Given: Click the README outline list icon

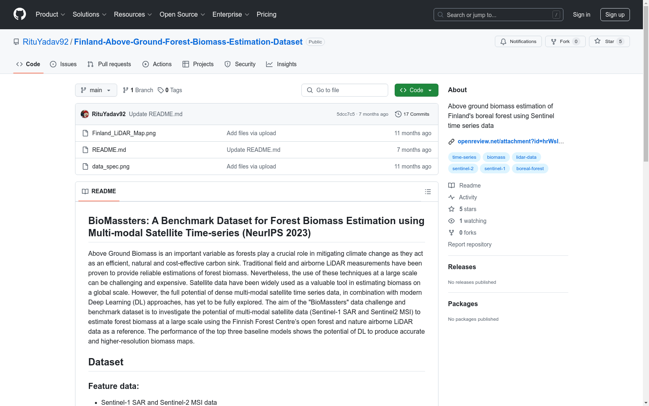Looking at the screenshot, I should [x=428, y=192].
